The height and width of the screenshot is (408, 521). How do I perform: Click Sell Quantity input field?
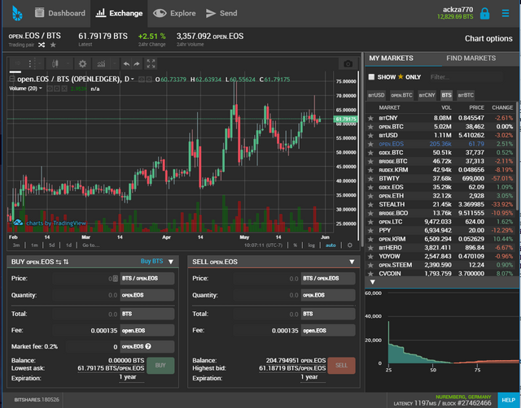click(266, 295)
